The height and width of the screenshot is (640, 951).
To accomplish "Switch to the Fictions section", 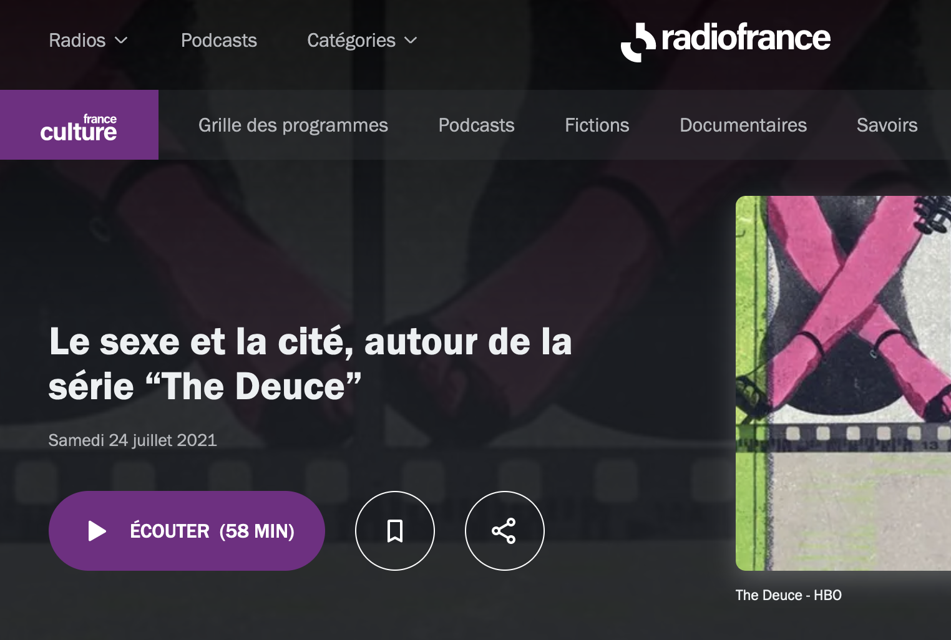I will [597, 125].
